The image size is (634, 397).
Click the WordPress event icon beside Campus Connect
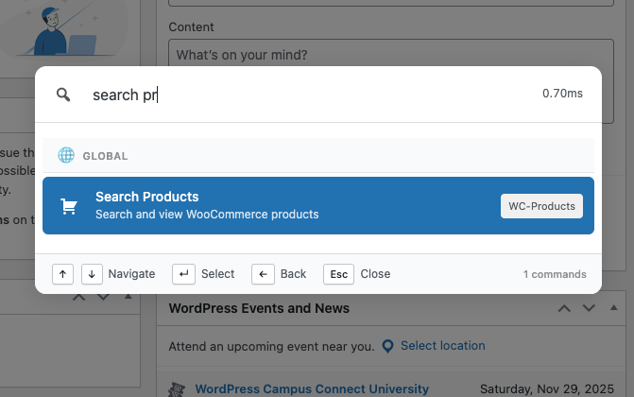[176, 389]
